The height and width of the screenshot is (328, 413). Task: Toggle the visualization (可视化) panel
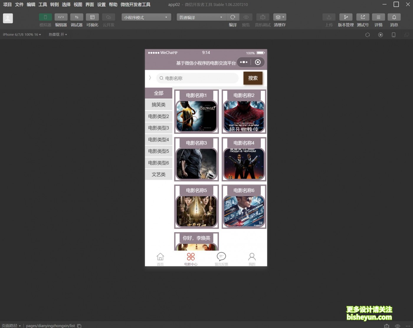point(92,17)
